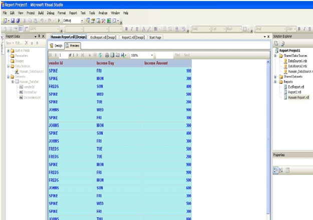This screenshot has height=220, width=313.
Task: Expand Shared Datasets folder
Action: click(275, 76)
